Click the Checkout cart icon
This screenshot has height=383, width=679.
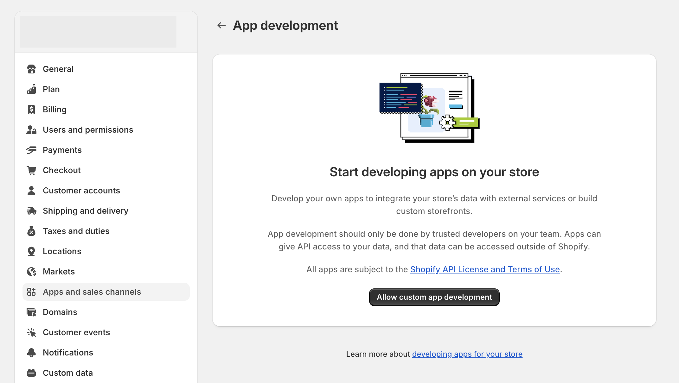[x=31, y=170]
